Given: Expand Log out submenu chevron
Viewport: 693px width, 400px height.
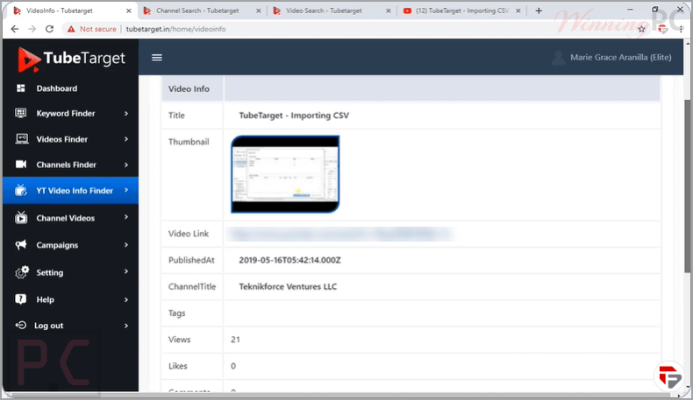Looking at the screenshot, I should [126, 326].
